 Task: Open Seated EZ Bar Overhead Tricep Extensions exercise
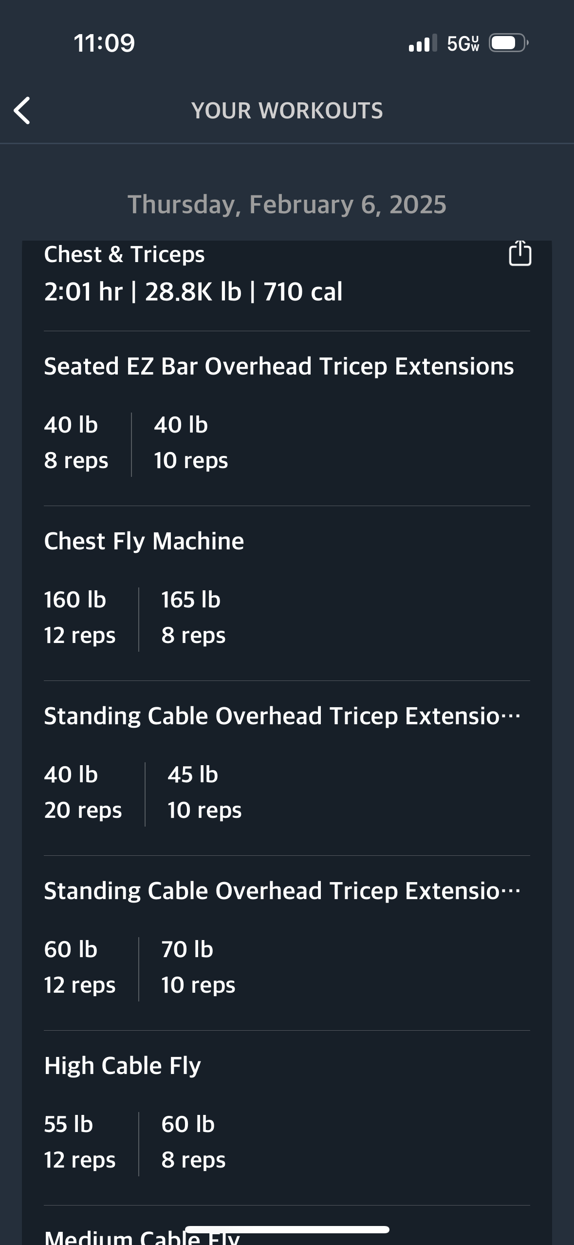pyautogui.click(x=278, y=366)
